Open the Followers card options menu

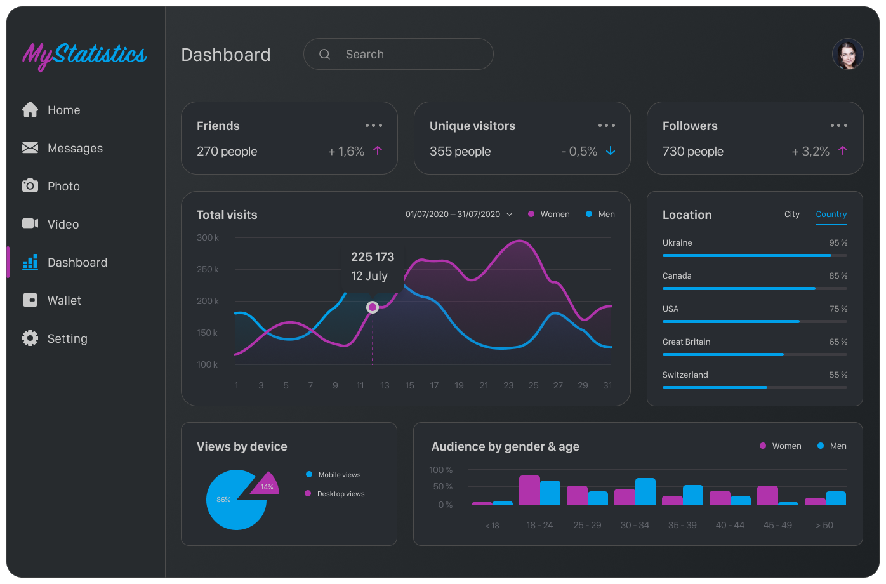[838, 125]
